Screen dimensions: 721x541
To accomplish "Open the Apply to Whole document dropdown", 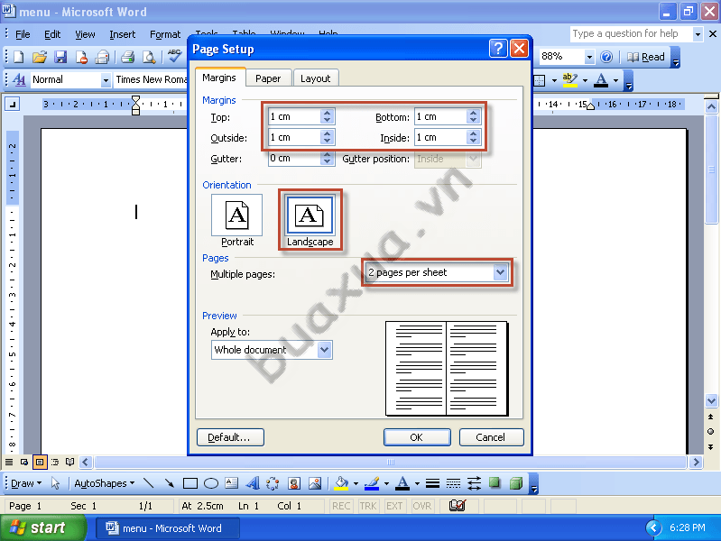I will pos(324,350).
